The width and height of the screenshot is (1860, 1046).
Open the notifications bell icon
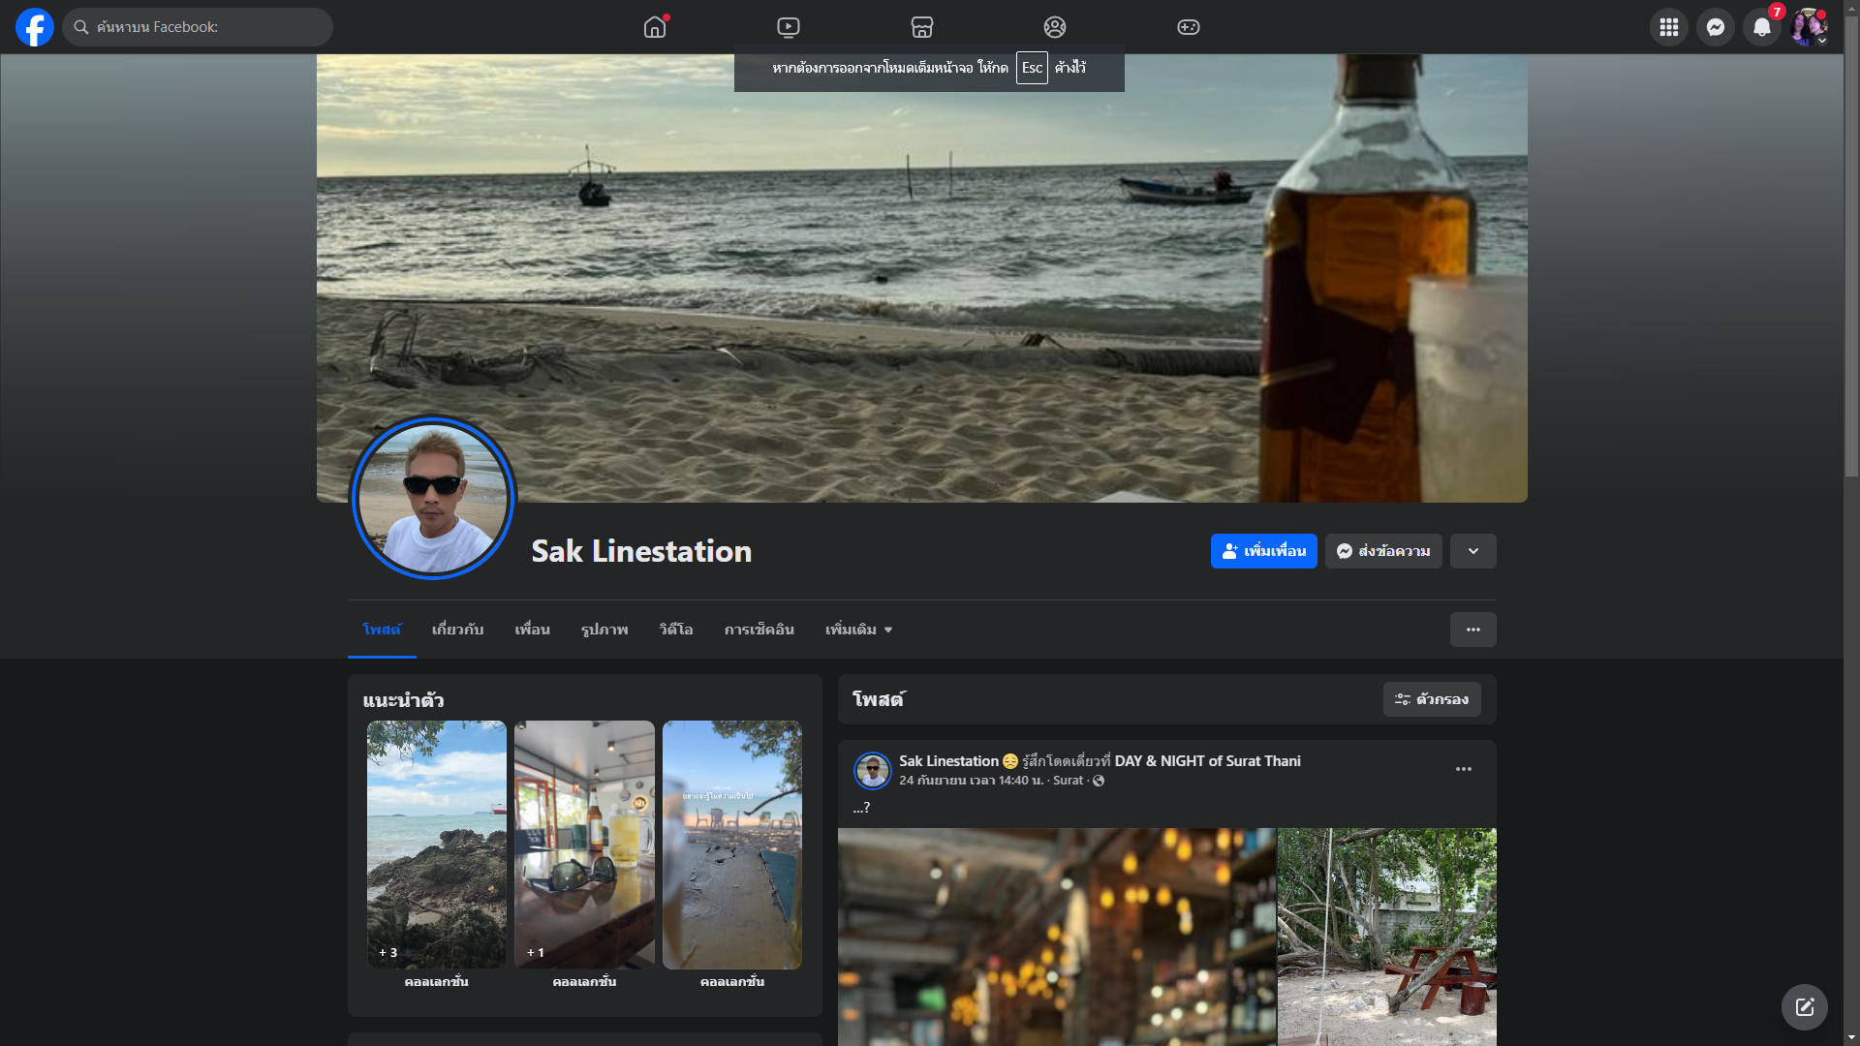click(1761, 27)
